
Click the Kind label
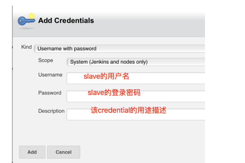point(26,47)
